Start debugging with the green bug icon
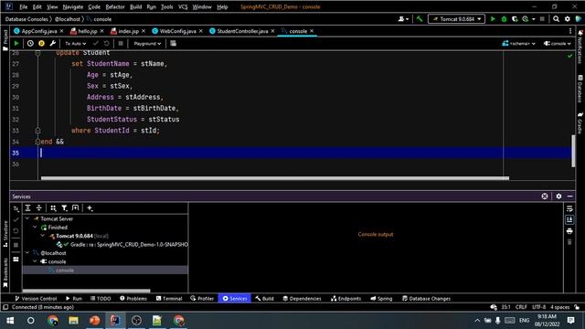This screenshot has width=585, height=329. pos(504,19)
